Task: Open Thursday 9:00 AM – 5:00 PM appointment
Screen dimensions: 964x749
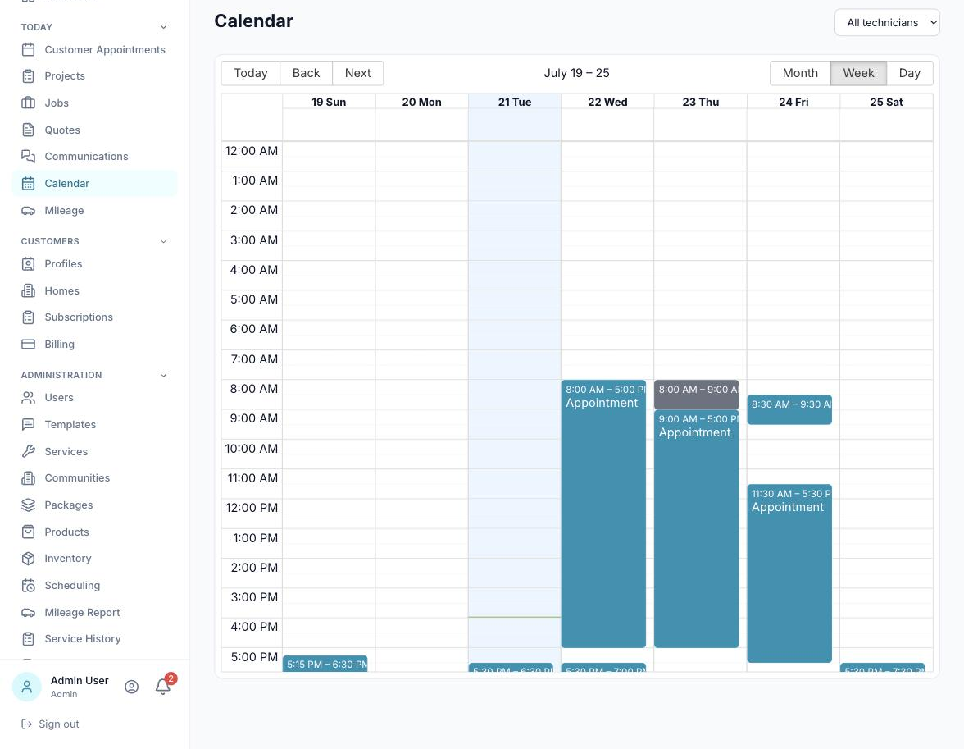Action: click(x=697, y=528)
